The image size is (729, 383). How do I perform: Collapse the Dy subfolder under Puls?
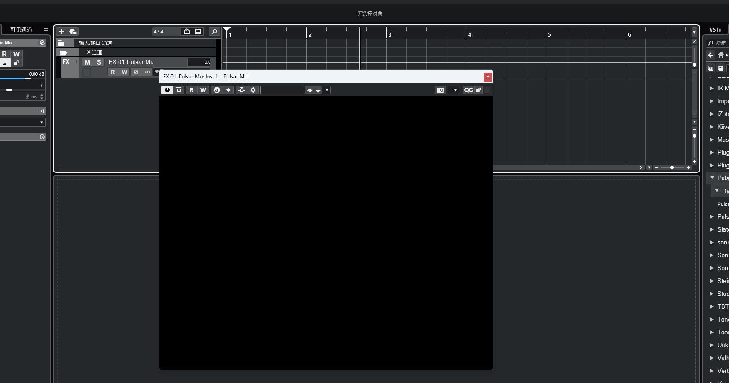717,191
